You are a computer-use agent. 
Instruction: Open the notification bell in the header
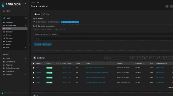coord(167,6)
